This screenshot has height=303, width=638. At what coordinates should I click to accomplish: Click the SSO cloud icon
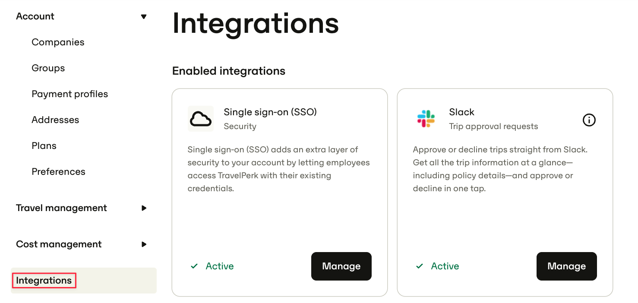[201, 119]
